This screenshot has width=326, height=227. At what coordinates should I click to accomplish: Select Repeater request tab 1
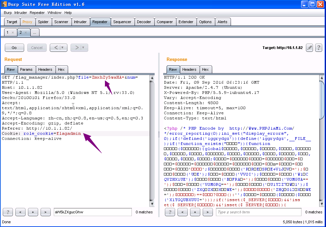(x=8, y=32)
